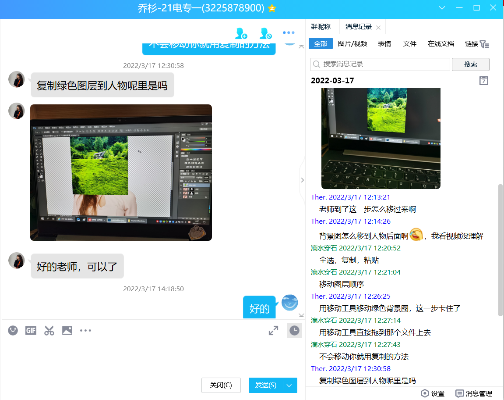This screenshot has height=400, width=504.
Task: Click sender line Ther. 2022/3/17 12:26:25
Action: (351, 296)
